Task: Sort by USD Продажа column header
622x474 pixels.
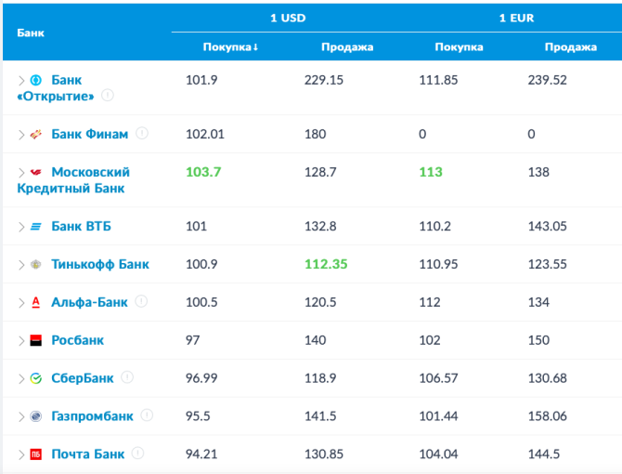Action: [347, 47]
